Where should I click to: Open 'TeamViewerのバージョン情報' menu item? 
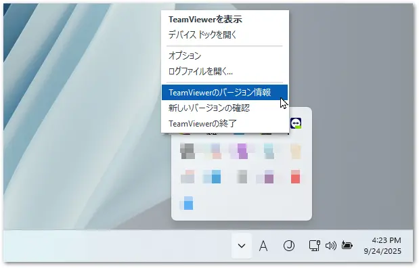coord(225,93)
